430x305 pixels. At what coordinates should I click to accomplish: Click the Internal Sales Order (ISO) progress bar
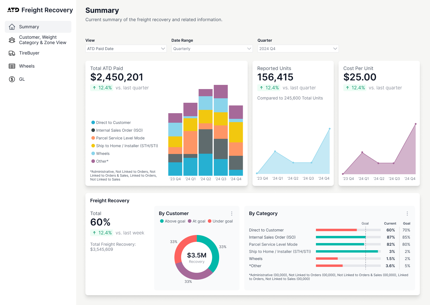point(348,237)
